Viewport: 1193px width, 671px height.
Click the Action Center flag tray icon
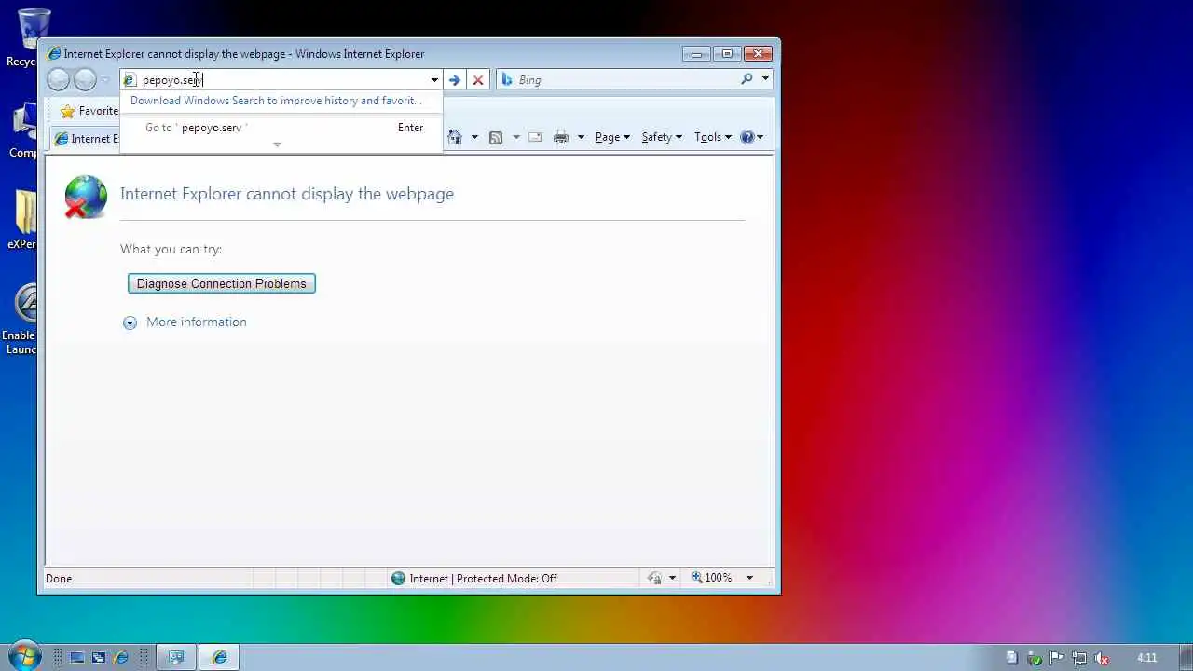click(x=1057, y=657)
